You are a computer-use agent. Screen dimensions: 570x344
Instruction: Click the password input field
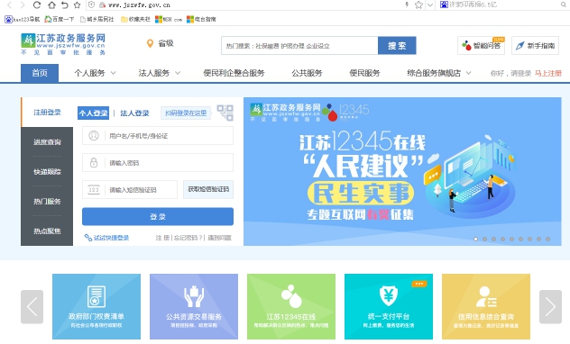pos(158,163)
